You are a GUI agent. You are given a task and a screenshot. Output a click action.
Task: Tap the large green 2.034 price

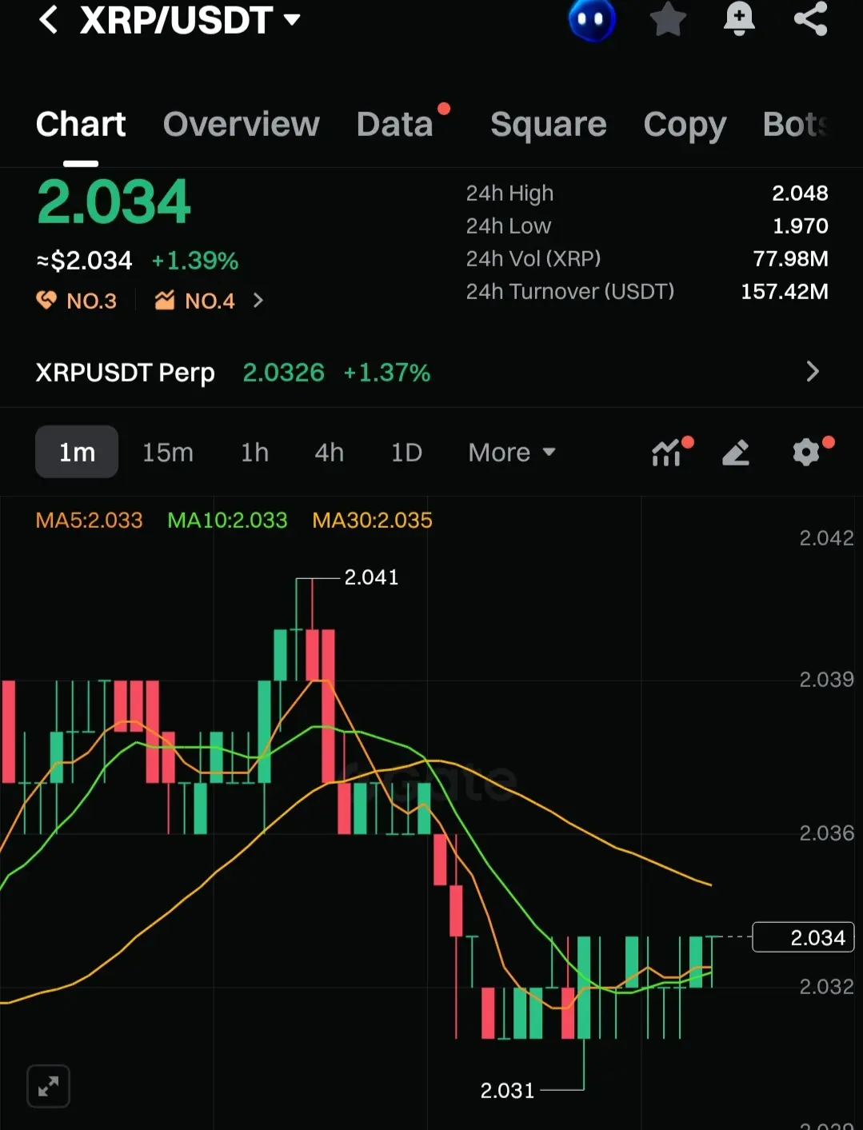tap(114, 202)
